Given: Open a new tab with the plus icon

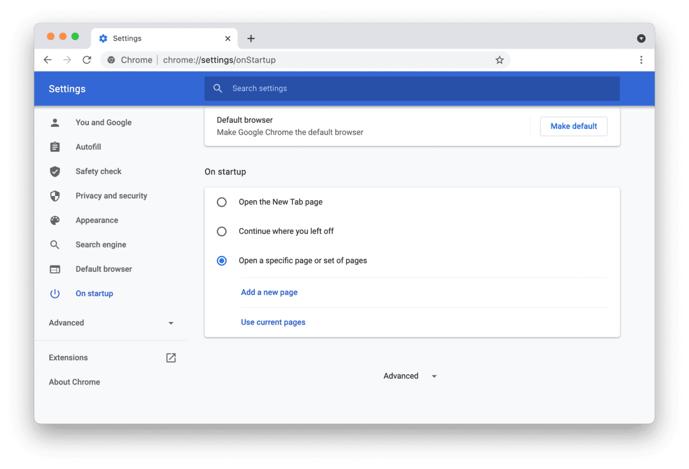Looking at the screenshot, I should [251, 39].
